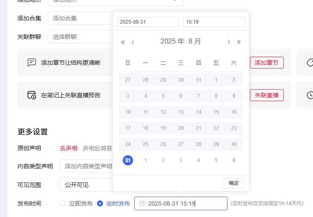Open the 添加合集 dropdown
313x217 pixels.
[80, 18]
